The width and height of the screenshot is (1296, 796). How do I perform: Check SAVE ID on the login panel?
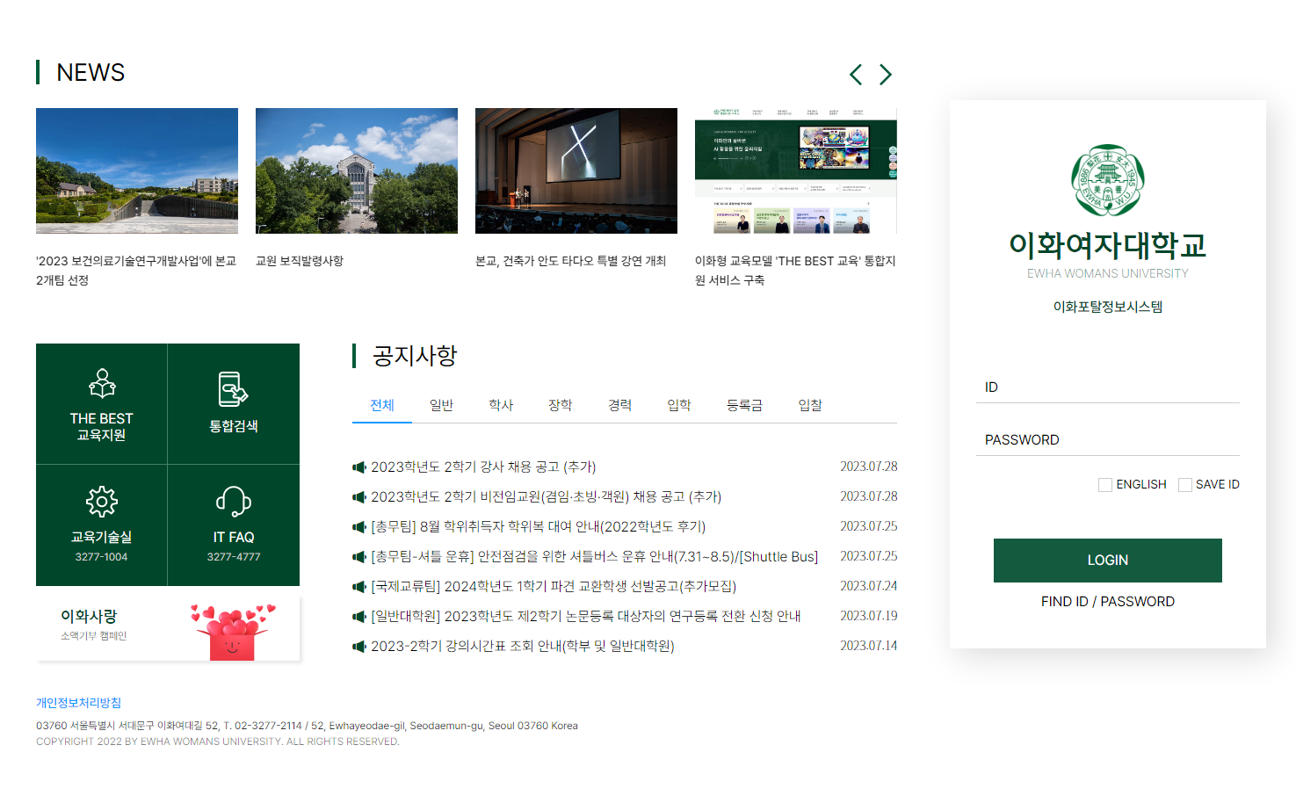click(x=1184, y=484)
